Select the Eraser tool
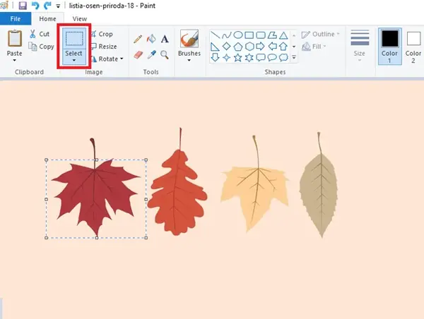Image resolution: width=424 pixels, height=319 pixels. coord(138,55)
